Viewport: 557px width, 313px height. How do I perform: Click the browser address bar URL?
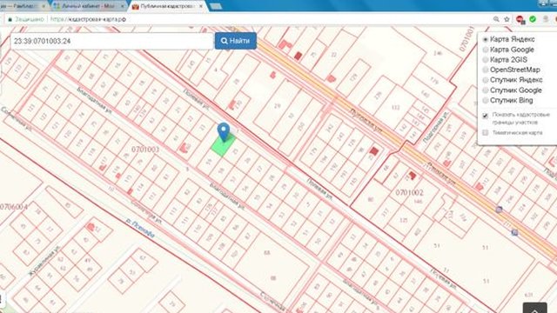click(x=88, y=19)
